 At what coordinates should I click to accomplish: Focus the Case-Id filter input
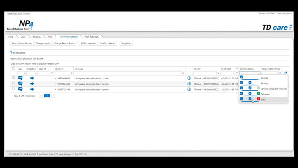coord(44,73)
